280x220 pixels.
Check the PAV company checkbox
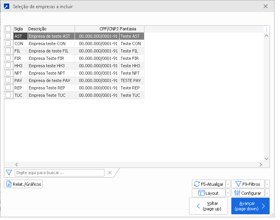click(8, 80)
